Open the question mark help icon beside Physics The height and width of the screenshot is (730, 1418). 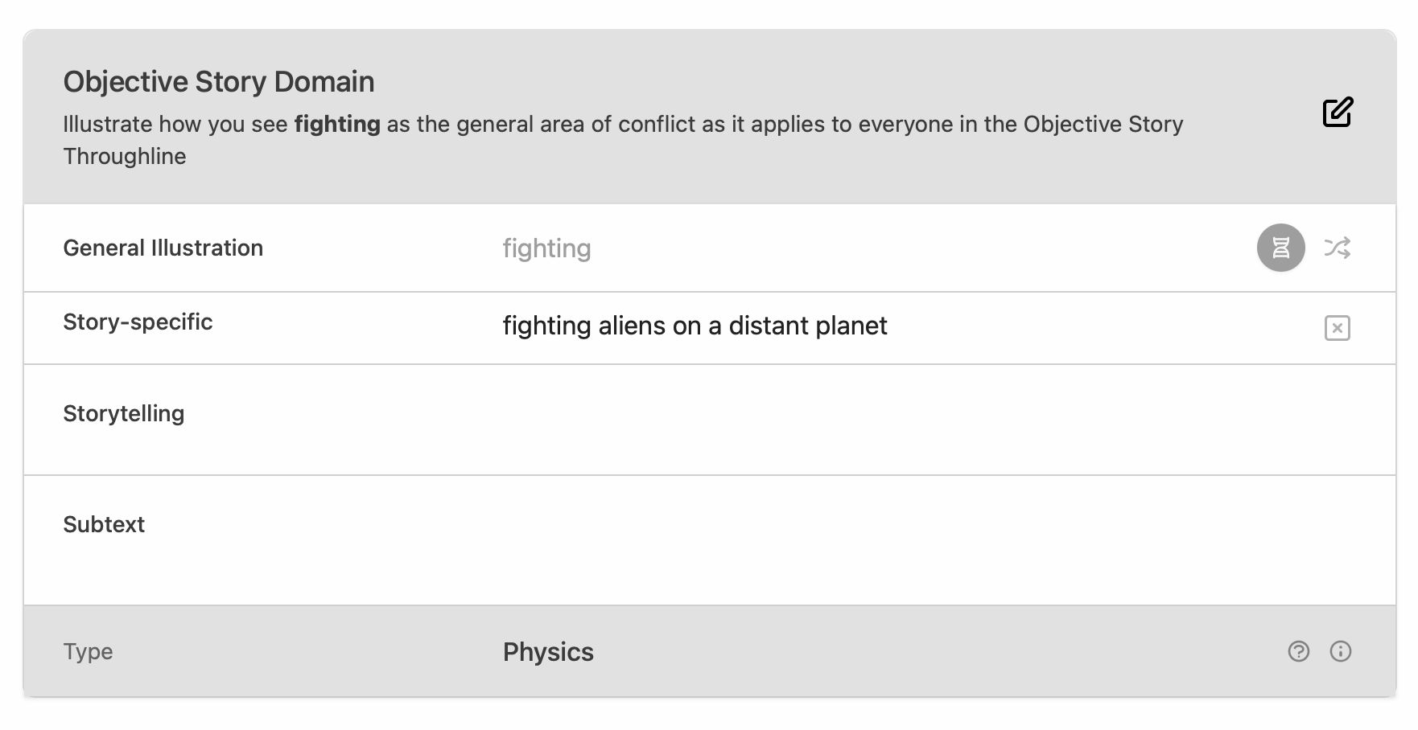[1299, 651]
